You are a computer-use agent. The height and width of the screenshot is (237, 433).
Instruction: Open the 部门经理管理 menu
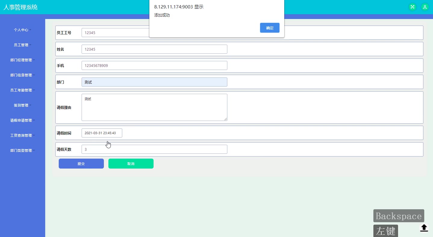click(23, 60)
